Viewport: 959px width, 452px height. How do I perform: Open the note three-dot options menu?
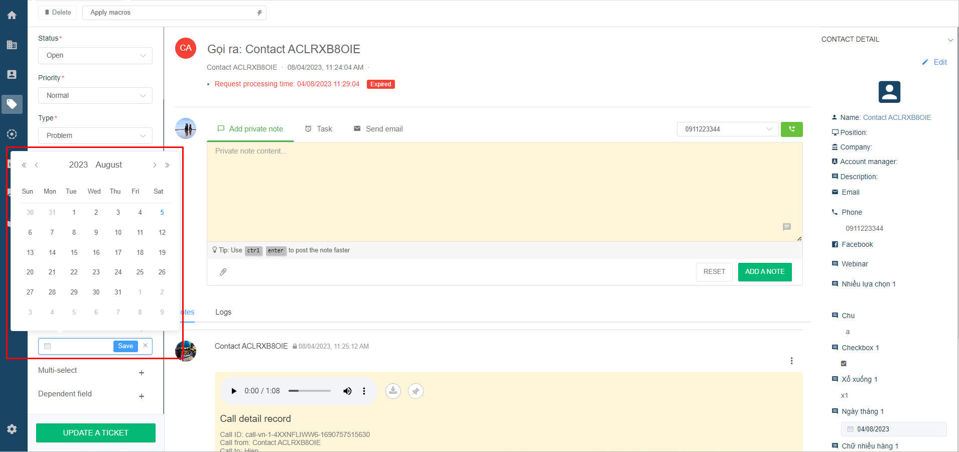coord(791,361)
